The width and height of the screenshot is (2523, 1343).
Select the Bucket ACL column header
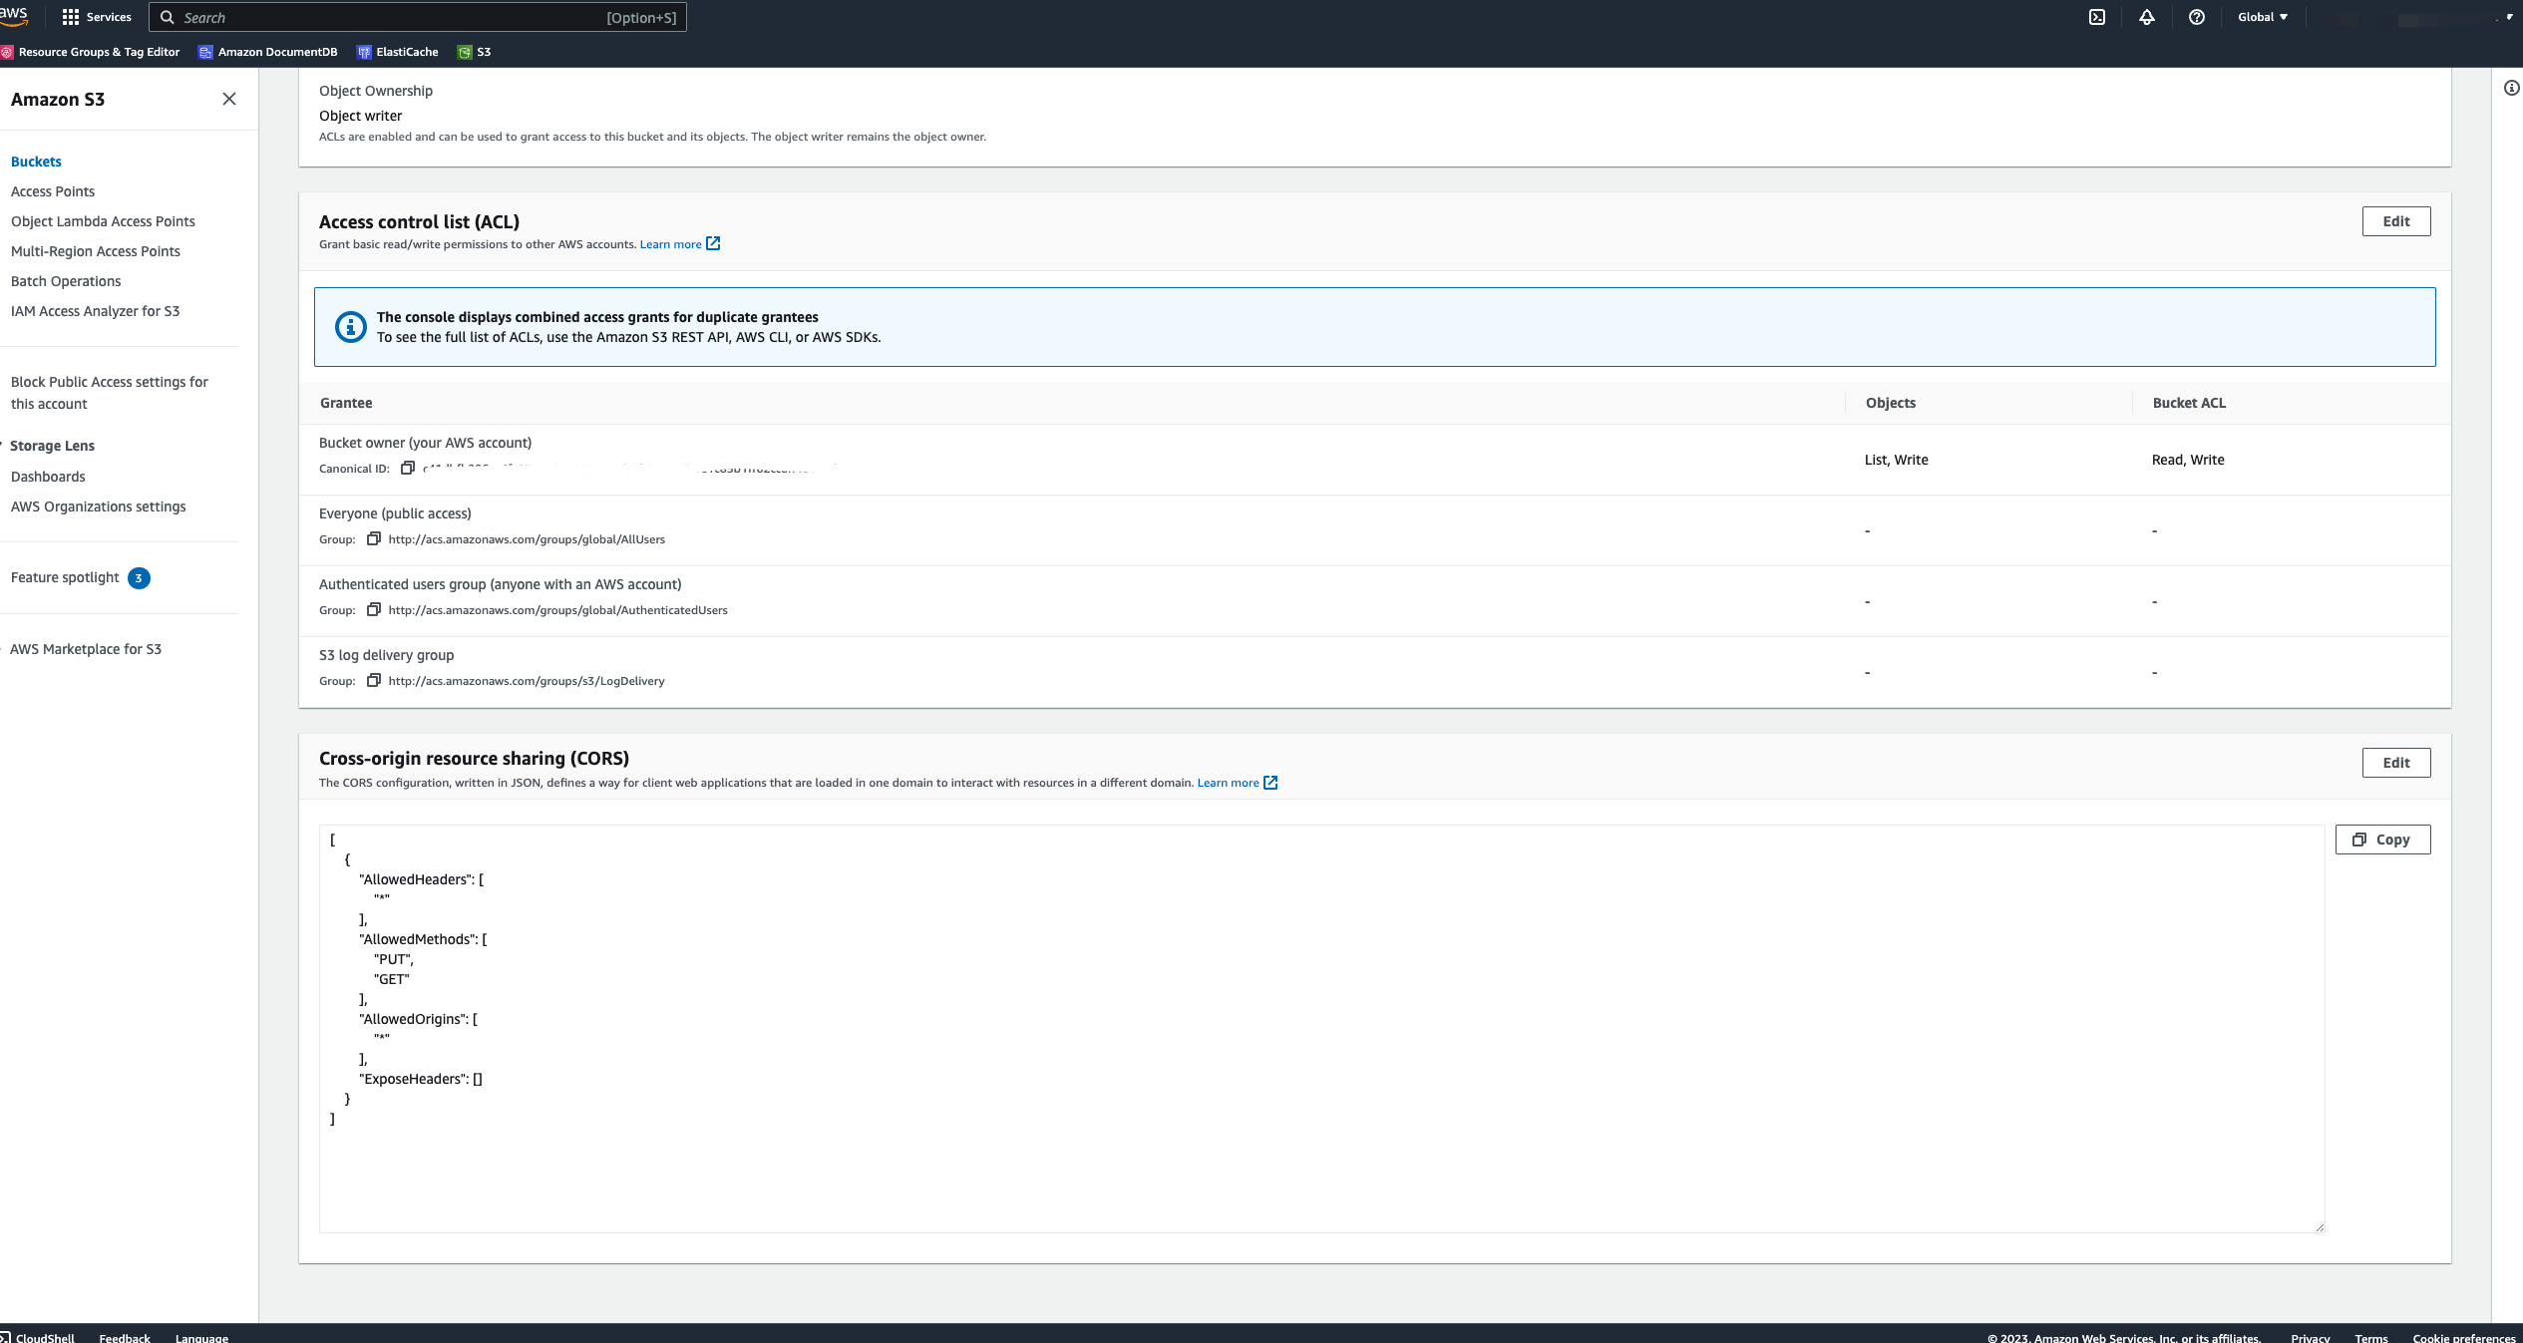coord(2189,403)
